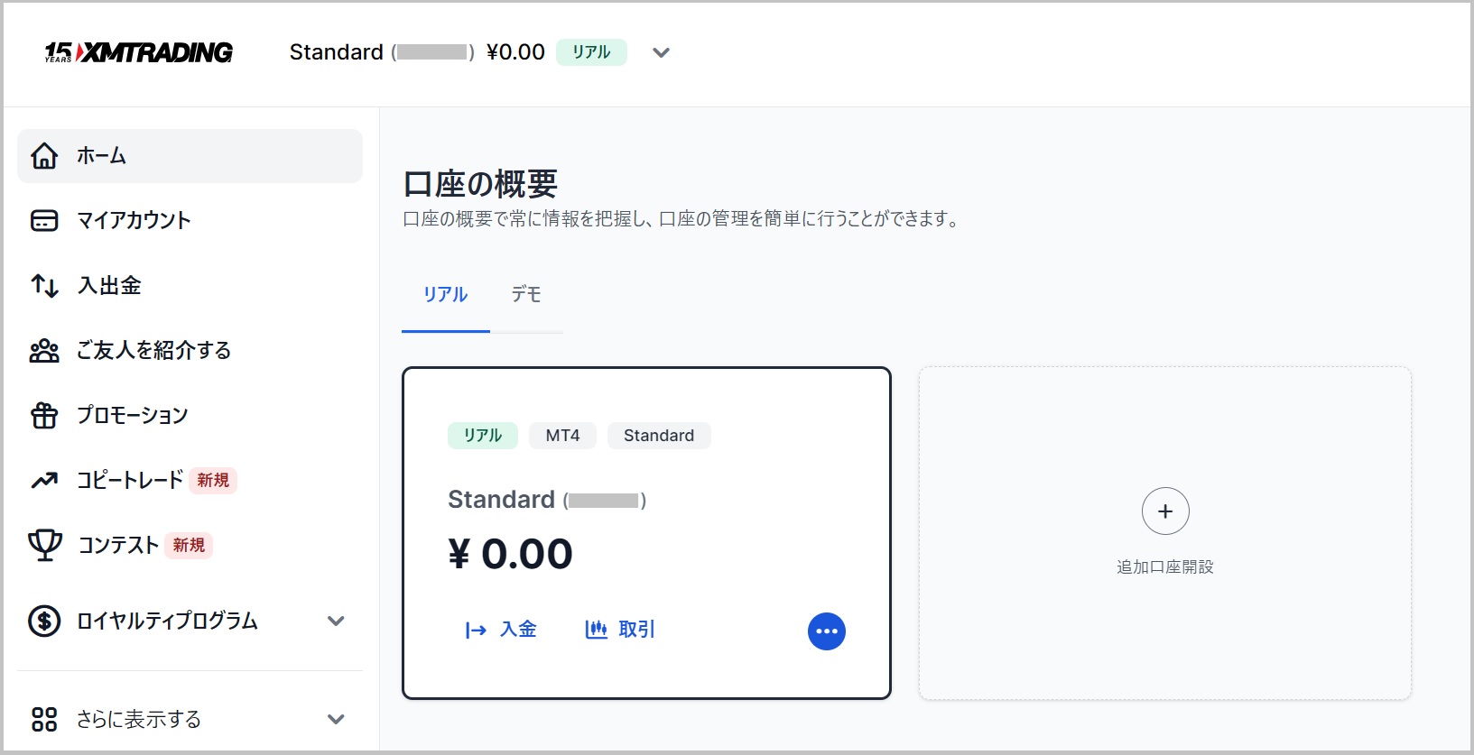
Task: Click the 取引 trade link on account card
Action: click(620, 630)
